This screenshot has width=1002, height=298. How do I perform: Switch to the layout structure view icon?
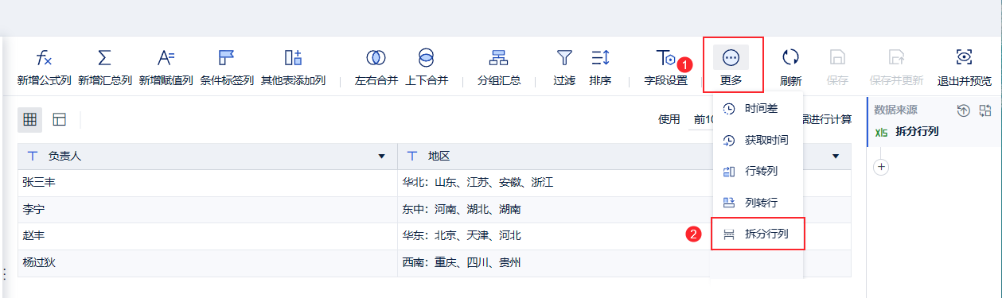coord(60,120)
